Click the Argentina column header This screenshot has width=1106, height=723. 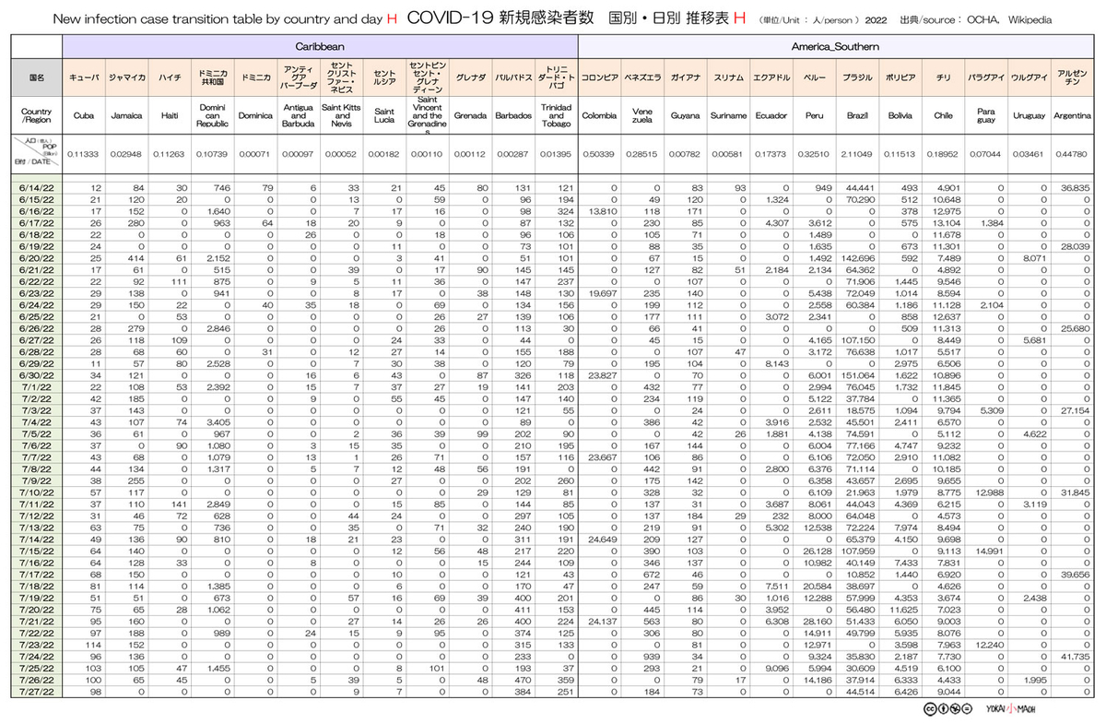pyautogui.click(x=1072, y=116)
